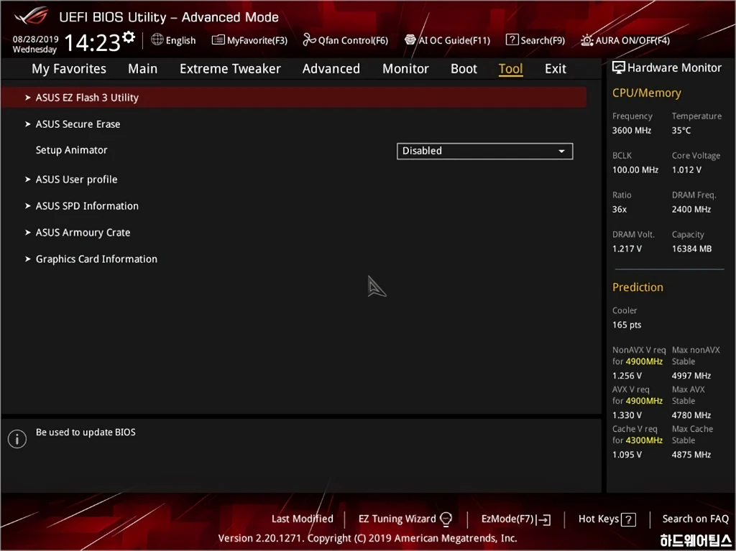This screenshot has height=551, width=736.
Task: Switch to the Monitor tab
Action: pyautogui.click(x=405, y=69)
